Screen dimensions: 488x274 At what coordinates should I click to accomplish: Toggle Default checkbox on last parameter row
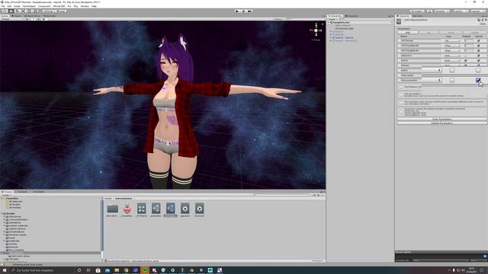coord(452,80)
